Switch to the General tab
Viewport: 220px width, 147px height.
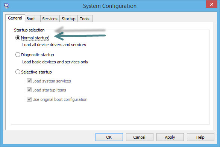(15, 18)
